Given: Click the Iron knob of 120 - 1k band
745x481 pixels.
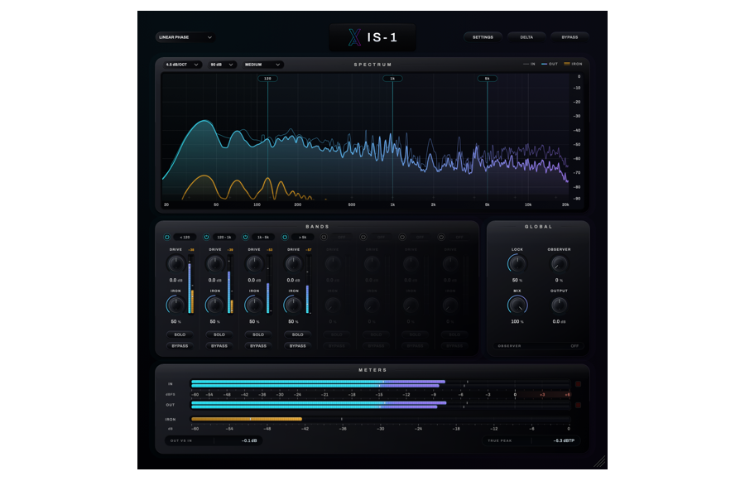Looking at the screenshot, I should point(214,305).
